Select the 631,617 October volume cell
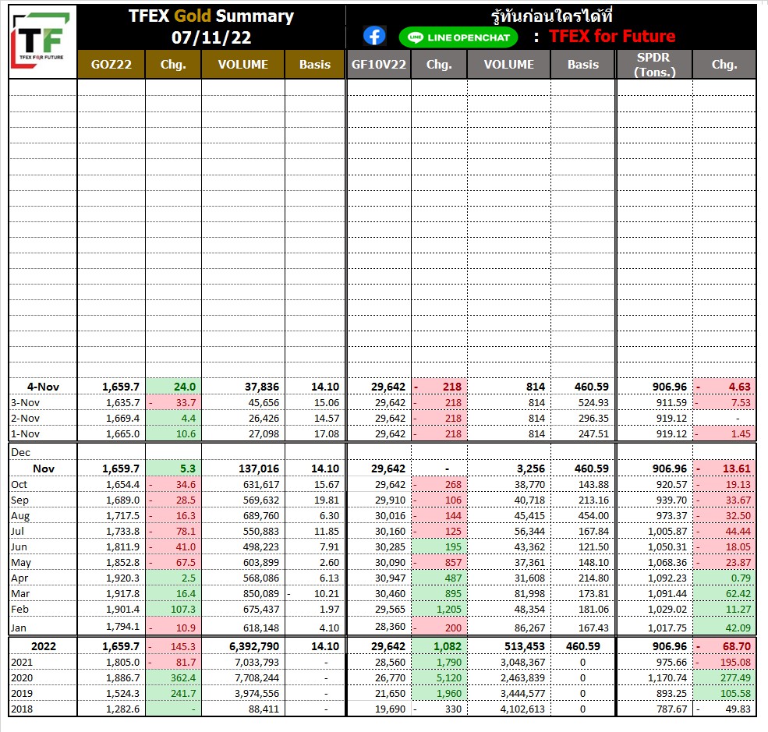768x732 pixels. (243, 485)
